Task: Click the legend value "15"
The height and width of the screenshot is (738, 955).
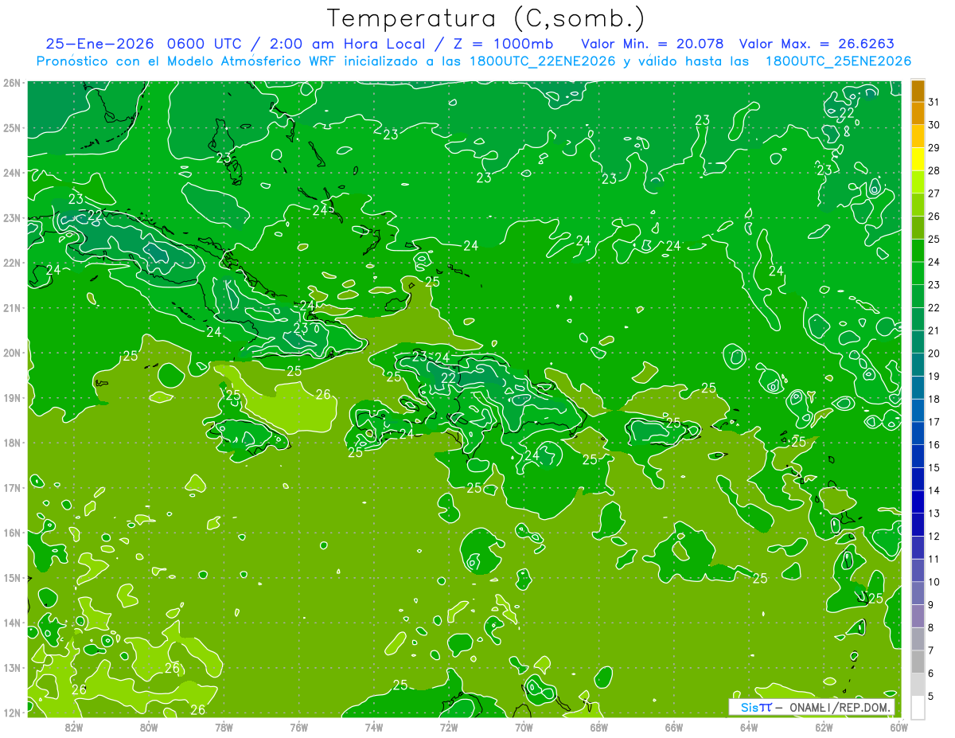Action: [x=934, y=467]
